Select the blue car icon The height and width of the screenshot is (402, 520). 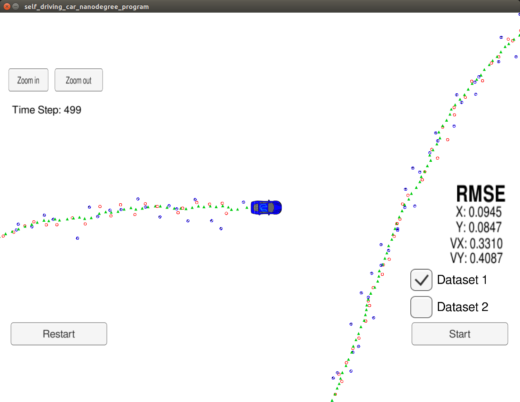pyautogui.click(x=266, y=208)
